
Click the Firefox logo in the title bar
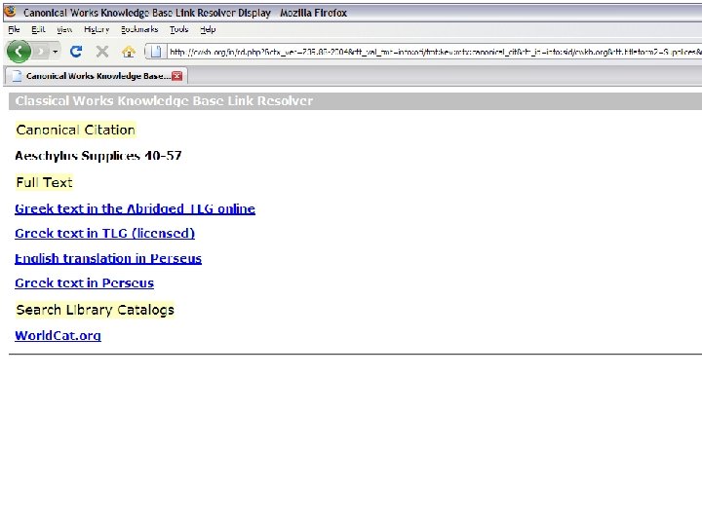[x=10, y=11]
